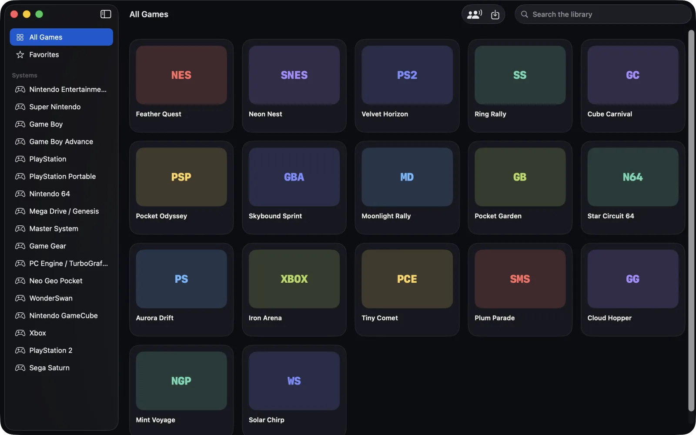This screenshot has height=435, width=696.
Task: Click the "Solar Chirp" title text
Action: [x=267, y=420]
